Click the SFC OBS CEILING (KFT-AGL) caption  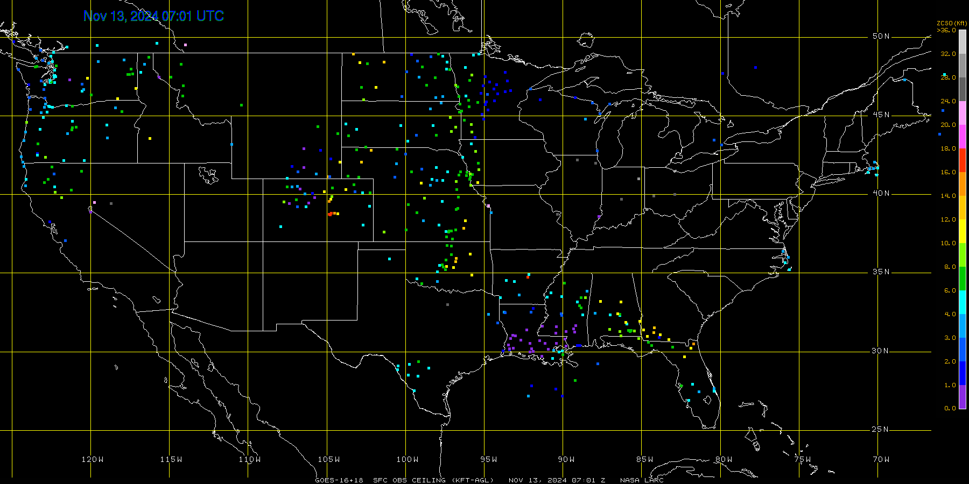point(433,480)
